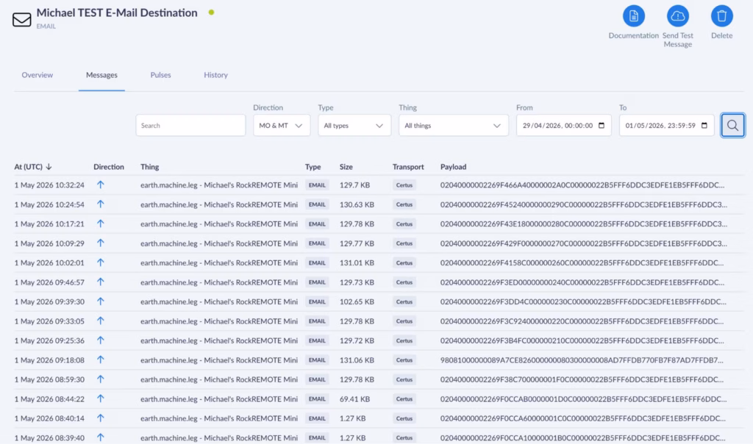This screenshot has height=444, width=753.
Task: Click direction arrow for 09:33:05 message
Action: tap(100, 321)
